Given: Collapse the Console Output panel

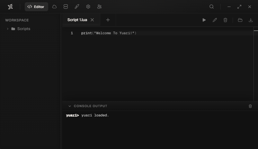Looking at the screenshot, I should [70, 106].
